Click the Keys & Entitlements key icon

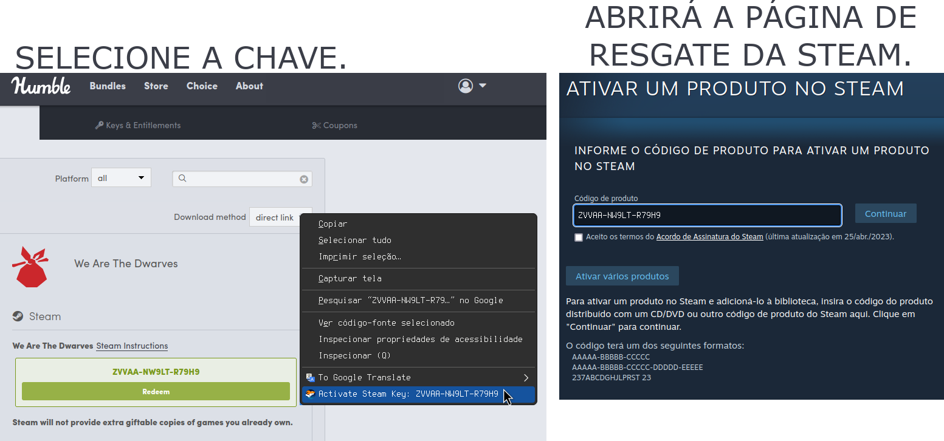[99, 125]
